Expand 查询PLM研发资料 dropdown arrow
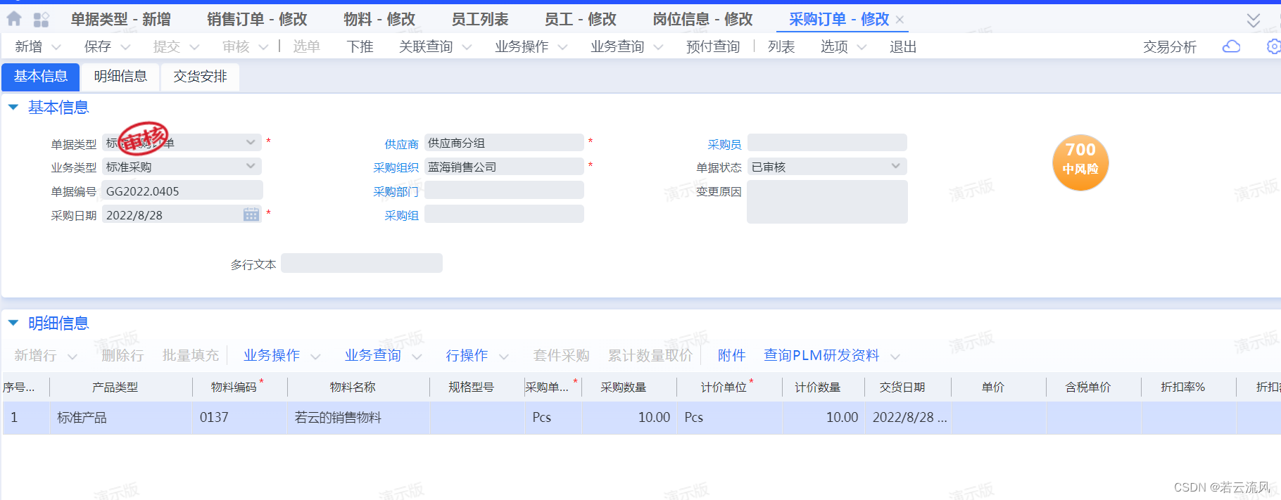 [895, 357]
